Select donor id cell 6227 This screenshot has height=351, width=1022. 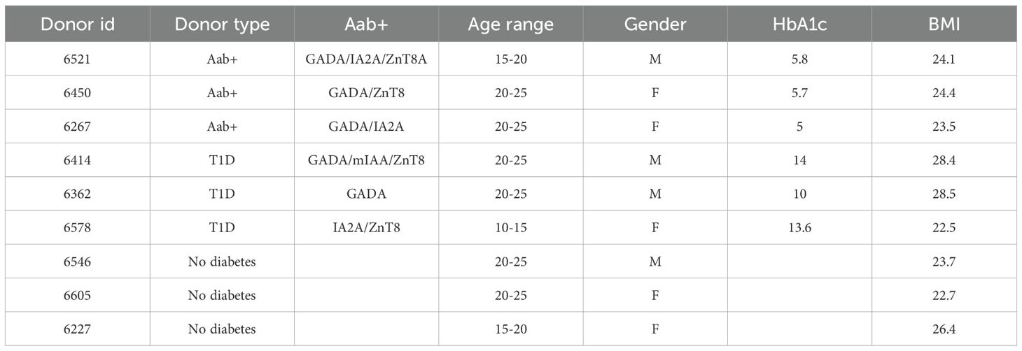(x=77, y=329)
